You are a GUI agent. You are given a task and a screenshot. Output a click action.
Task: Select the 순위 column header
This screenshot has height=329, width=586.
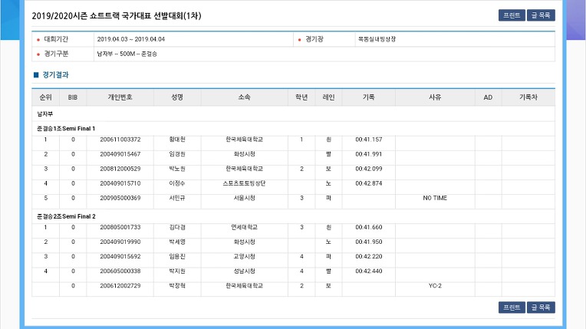pos(45,97)
